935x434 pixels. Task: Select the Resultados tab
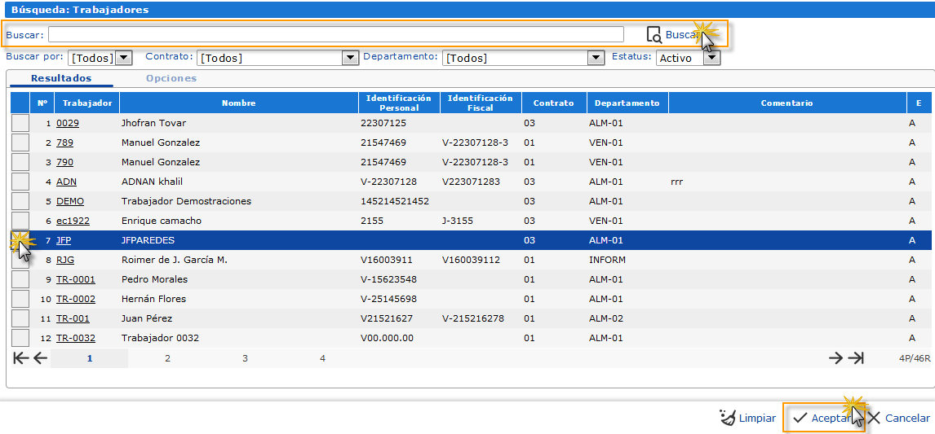(x=61, y=78)
